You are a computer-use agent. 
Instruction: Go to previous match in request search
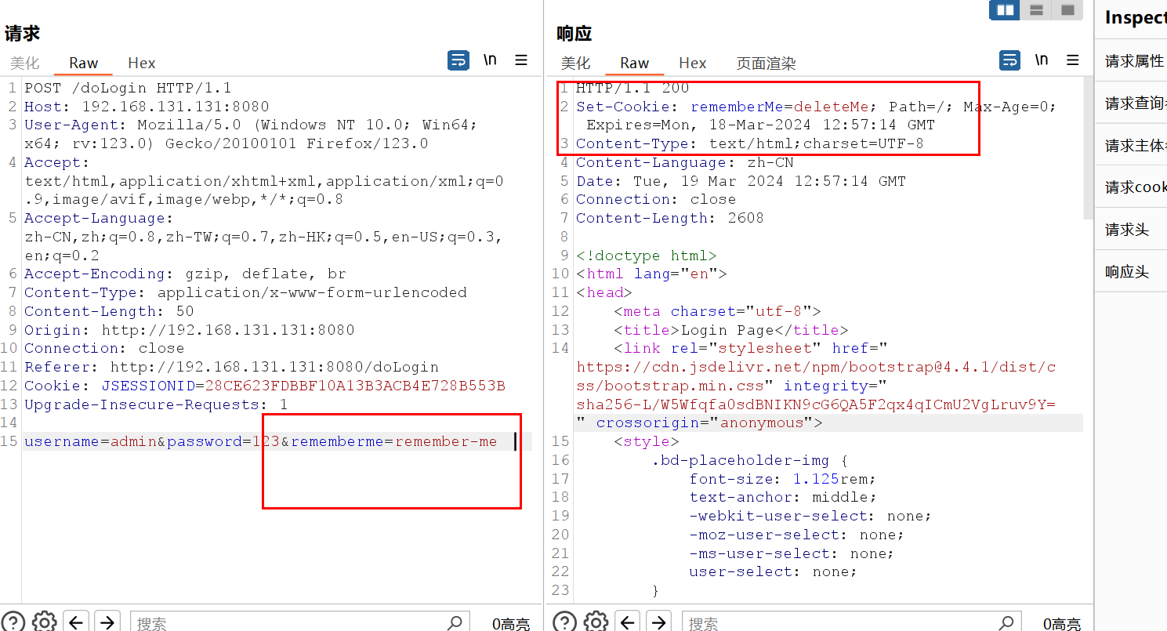coord(76,622)
